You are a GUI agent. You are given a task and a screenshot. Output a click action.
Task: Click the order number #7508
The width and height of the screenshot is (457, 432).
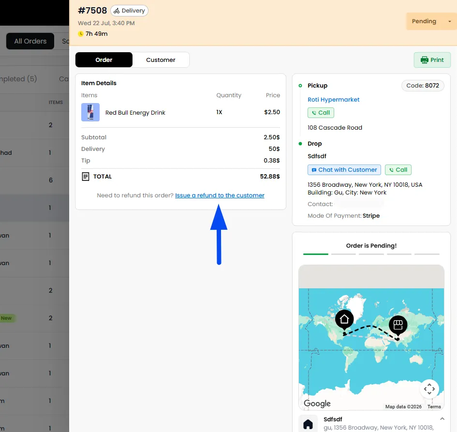92,11
